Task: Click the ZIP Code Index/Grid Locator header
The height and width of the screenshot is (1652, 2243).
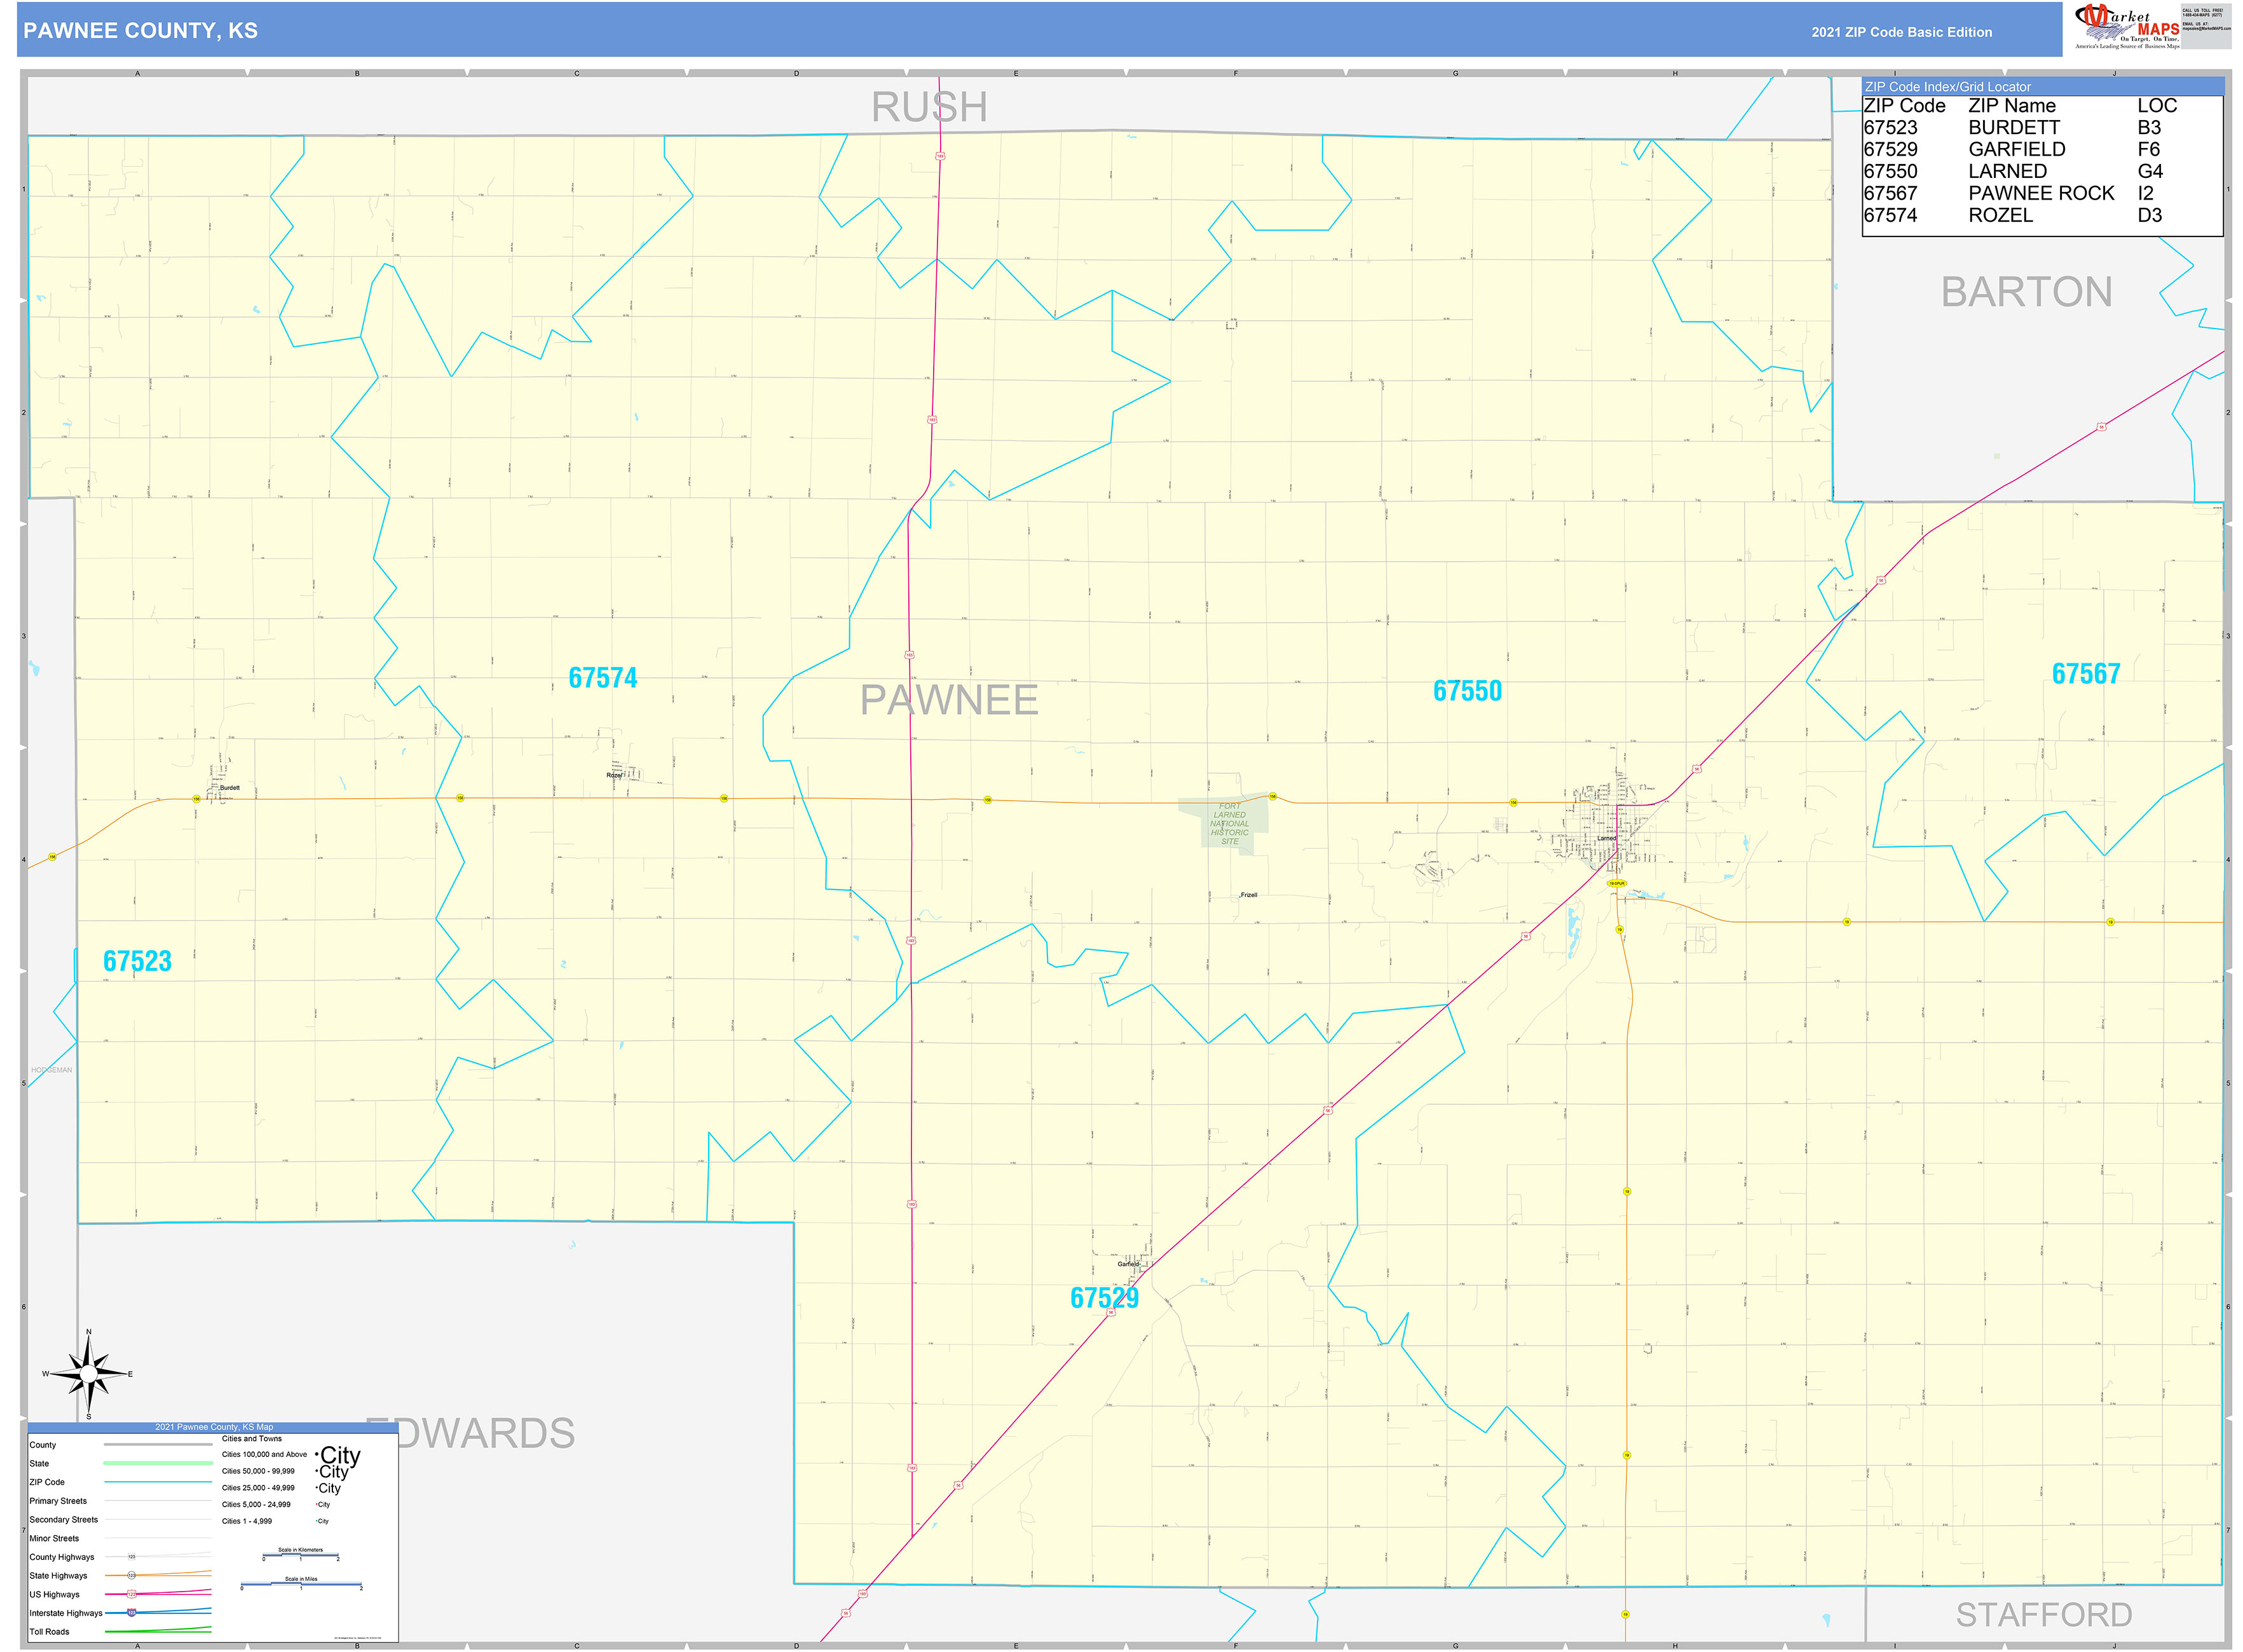Action: [x=1947, y=87]
